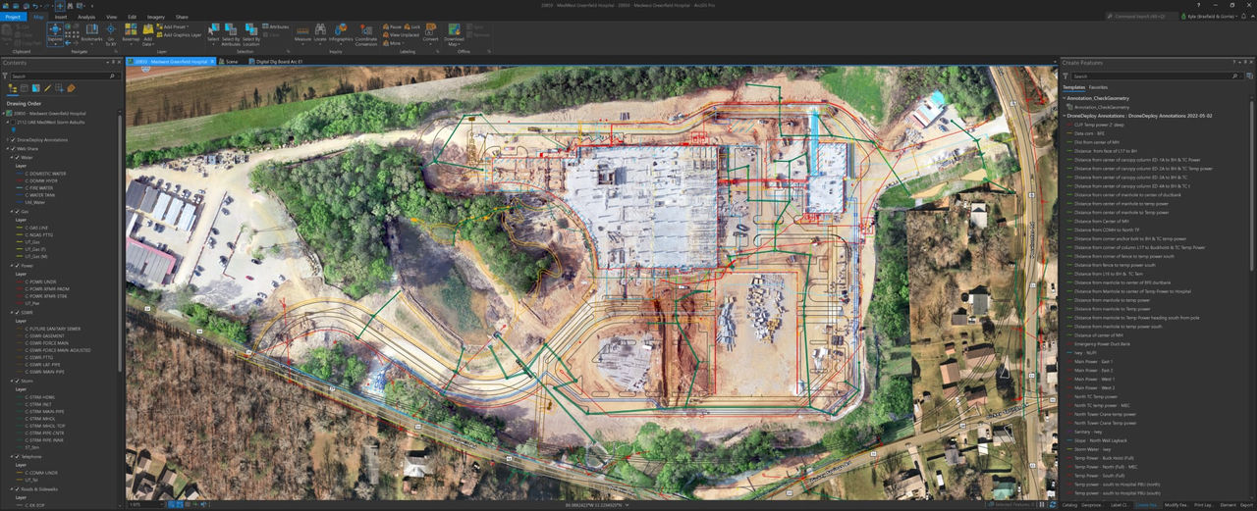
Task: Click the Measure tool in the ribbon
Action: click(x=302, y=34)
